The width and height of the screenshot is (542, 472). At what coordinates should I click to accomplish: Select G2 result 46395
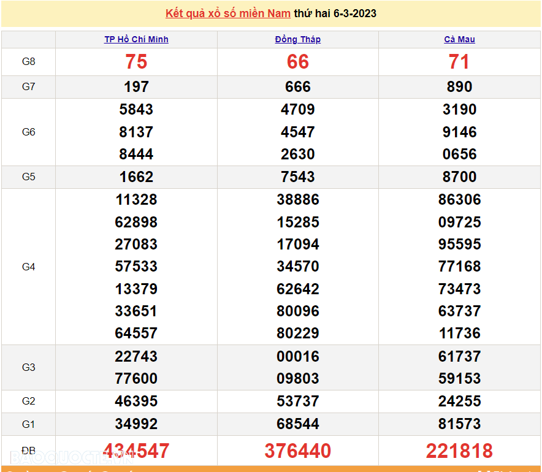coord(136,402)
